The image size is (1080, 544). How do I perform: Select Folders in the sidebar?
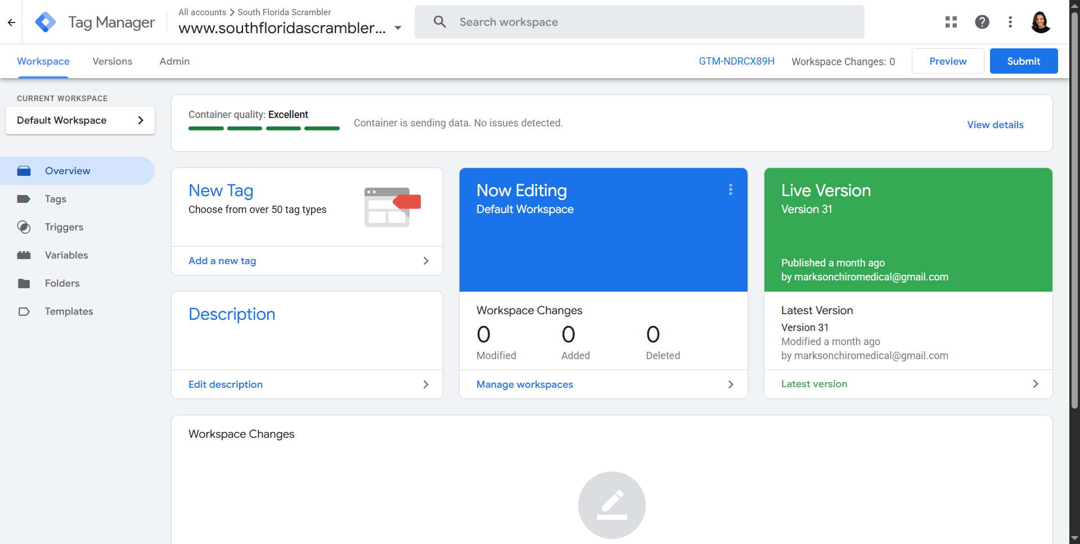point(77,283)
